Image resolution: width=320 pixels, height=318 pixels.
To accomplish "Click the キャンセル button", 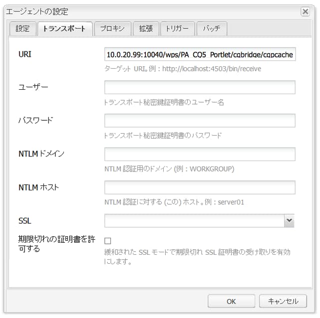I will [283, 301].
